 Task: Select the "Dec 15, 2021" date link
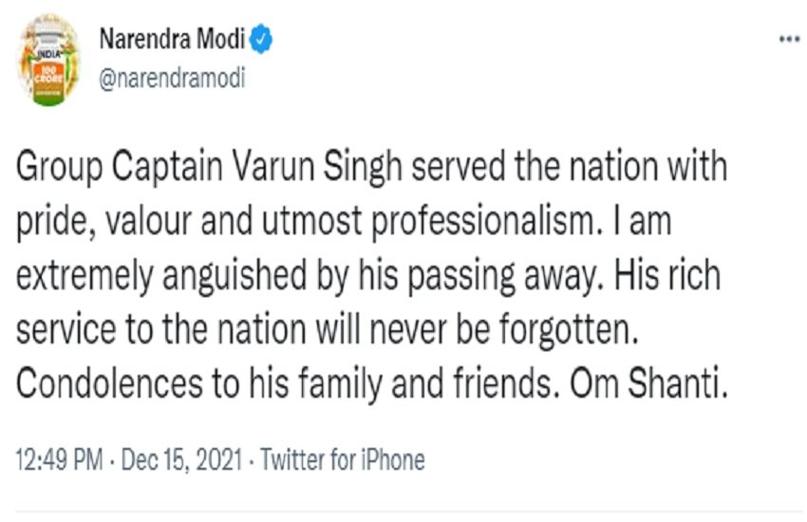click(x=181, y=459)
